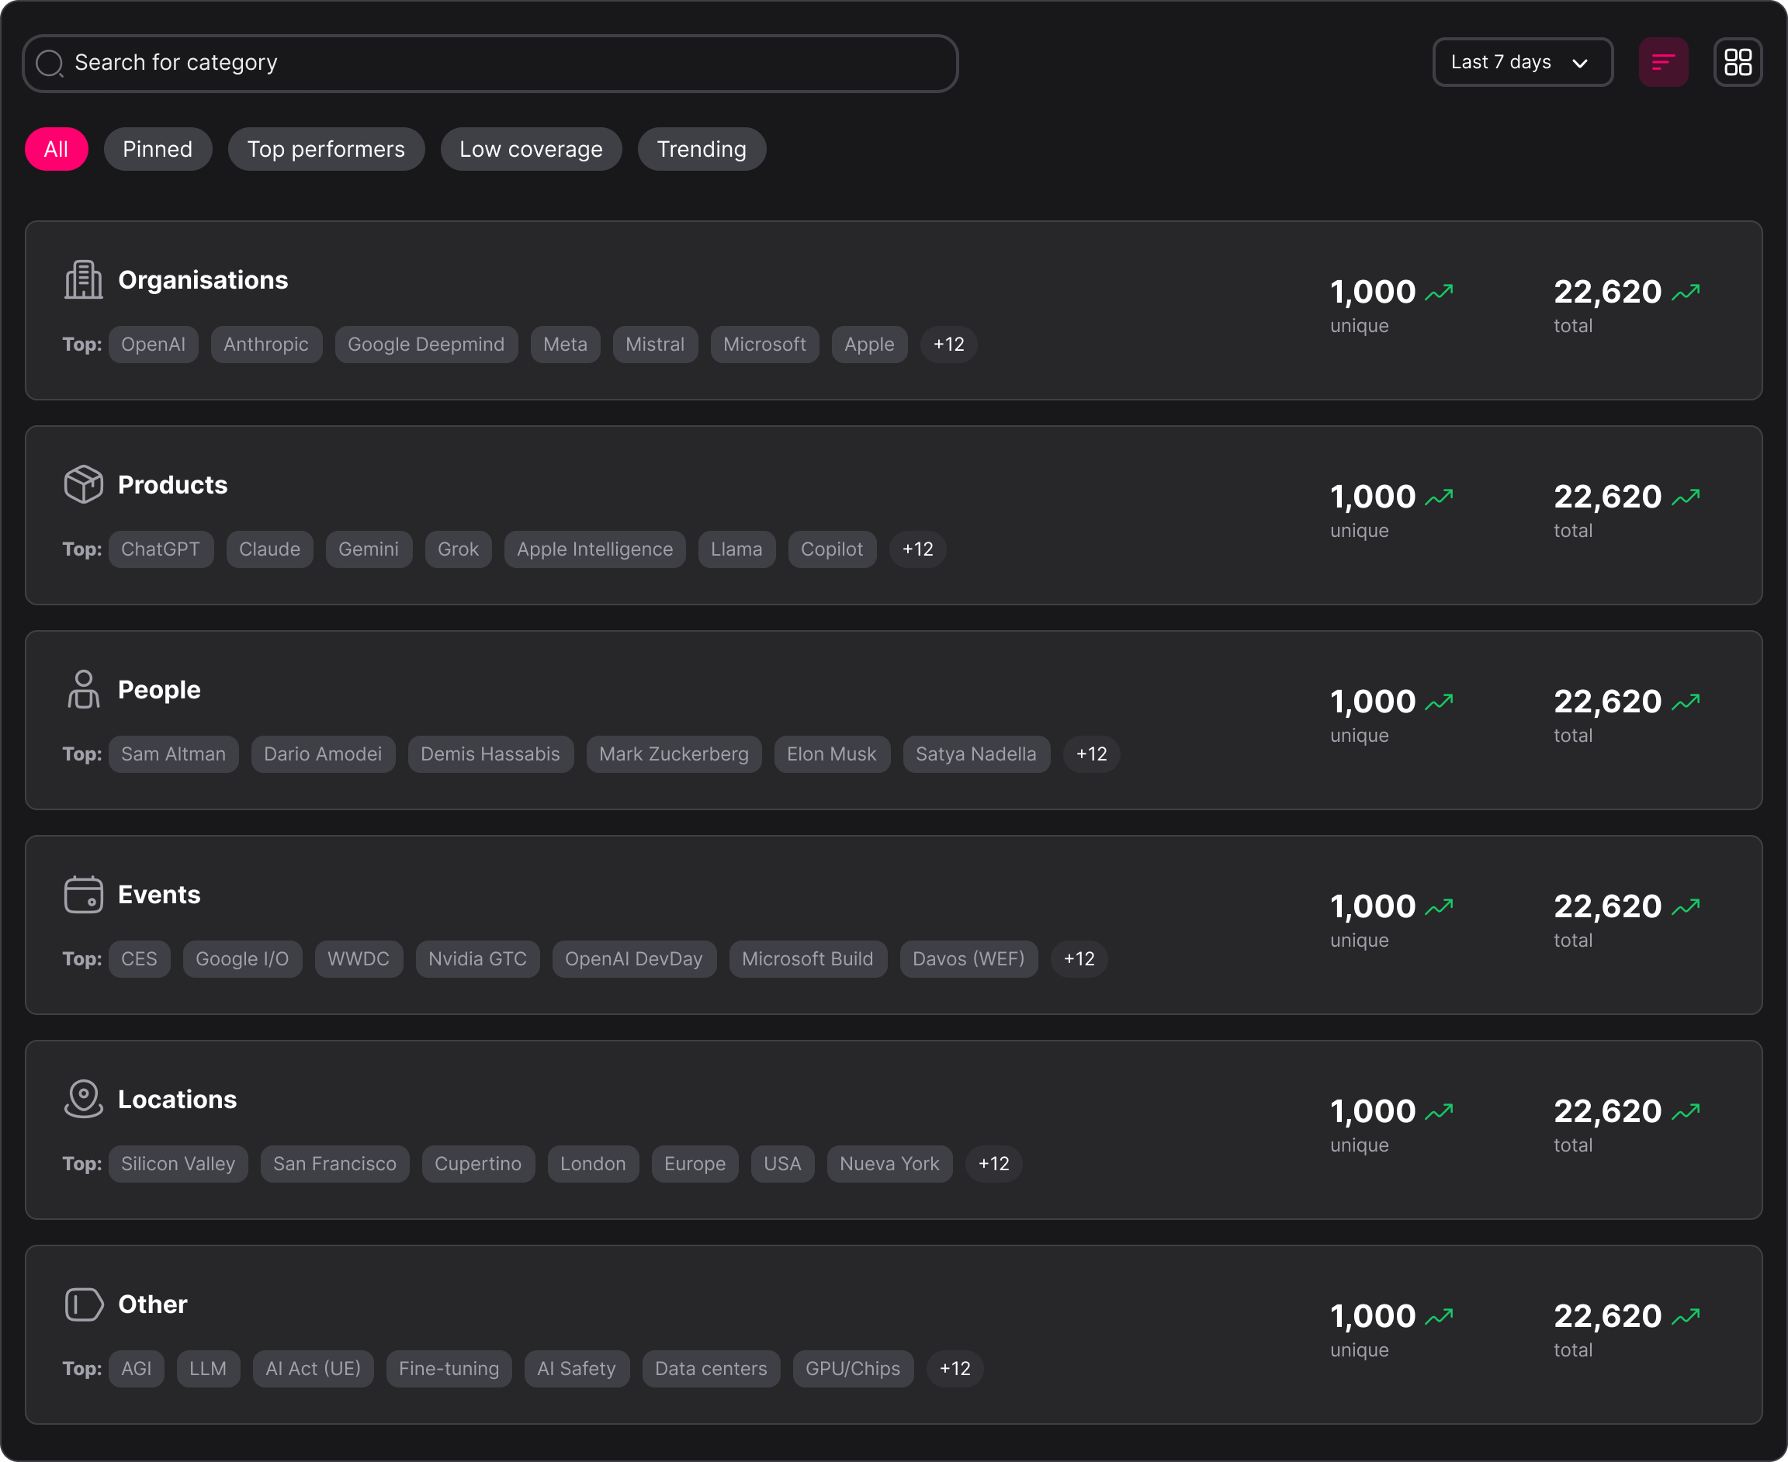
Task: Click Other total trend arrow
Action: (1686, 1316)
